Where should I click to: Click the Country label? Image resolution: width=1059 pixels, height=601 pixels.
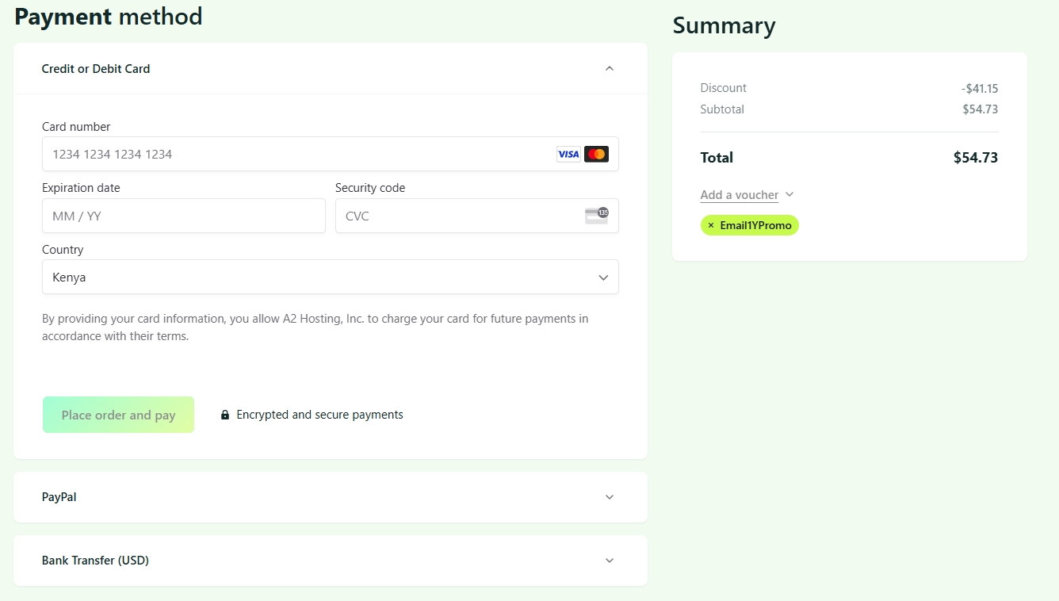63,250
